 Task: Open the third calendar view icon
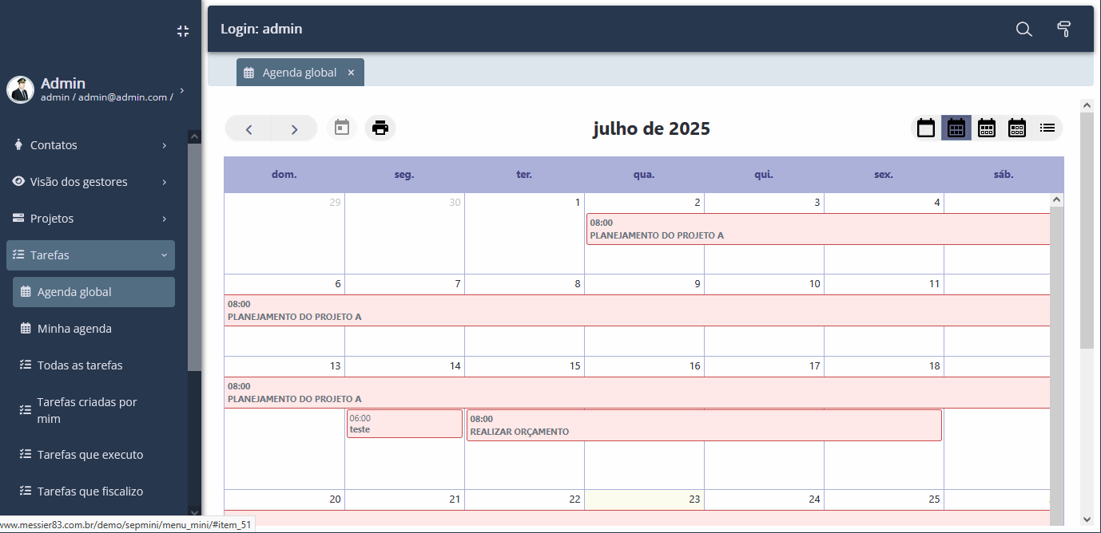pos(986,128)
